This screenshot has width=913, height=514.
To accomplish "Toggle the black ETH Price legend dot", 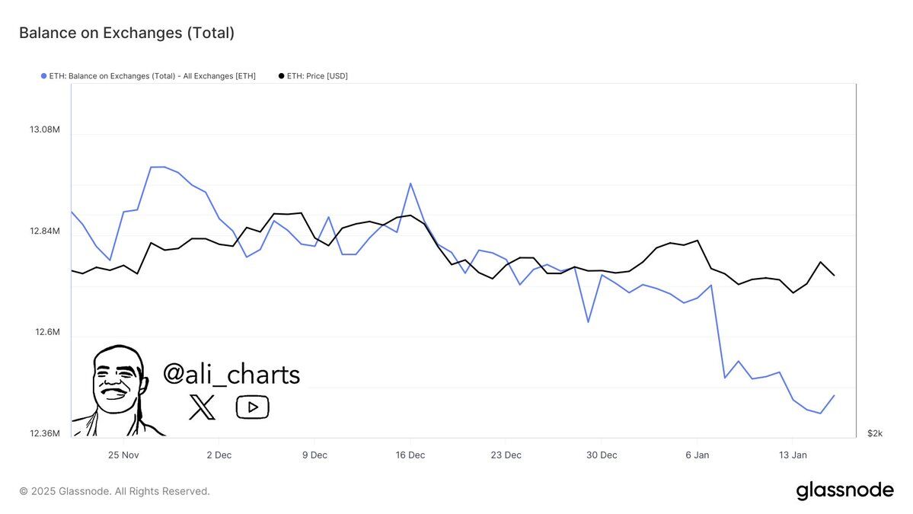I will [281, 76].
